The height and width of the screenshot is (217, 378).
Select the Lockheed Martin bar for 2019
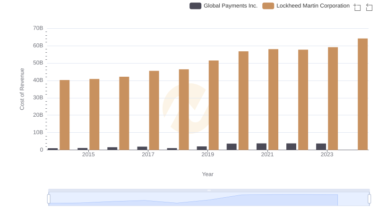(x=214, y=105)
